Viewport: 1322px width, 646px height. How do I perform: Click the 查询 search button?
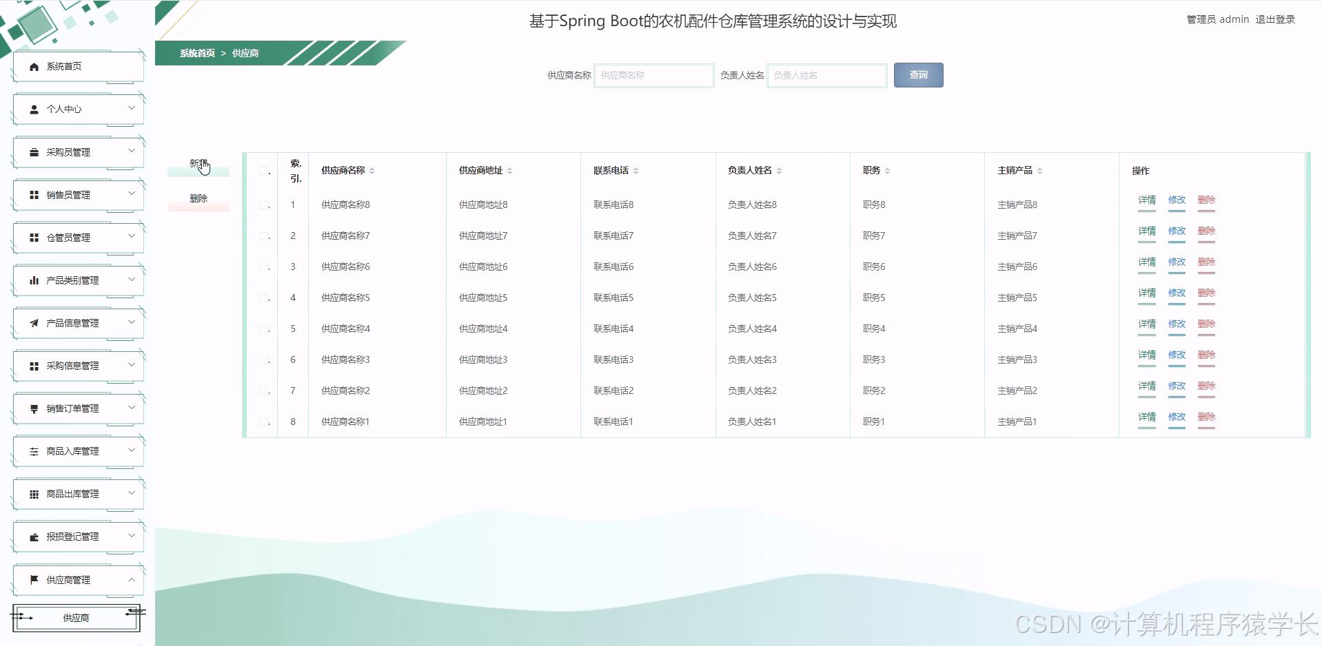pyautogui.click(x=918, y=75)
